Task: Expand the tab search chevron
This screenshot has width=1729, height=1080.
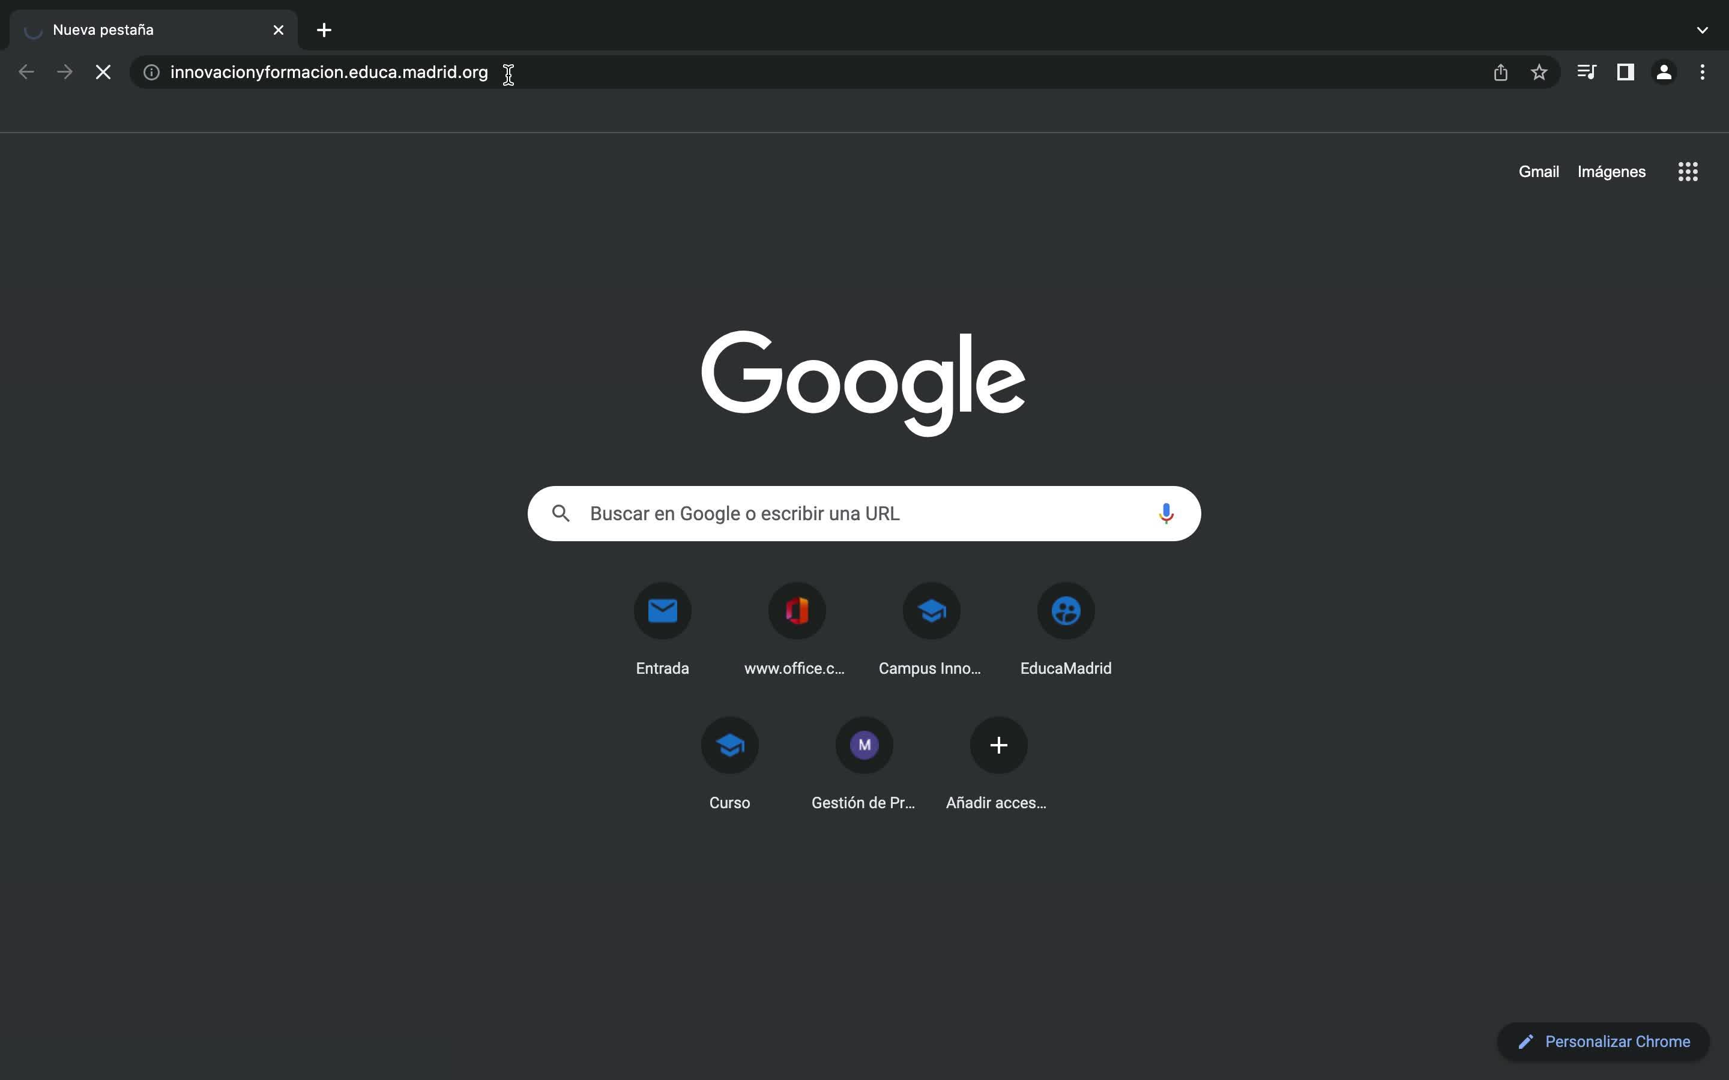Action: pyautogui.click(x=1702, y=30)
